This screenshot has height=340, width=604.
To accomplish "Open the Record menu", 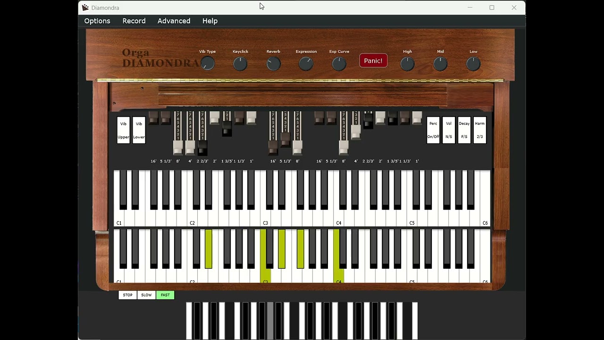I will (x=134, y=21).
